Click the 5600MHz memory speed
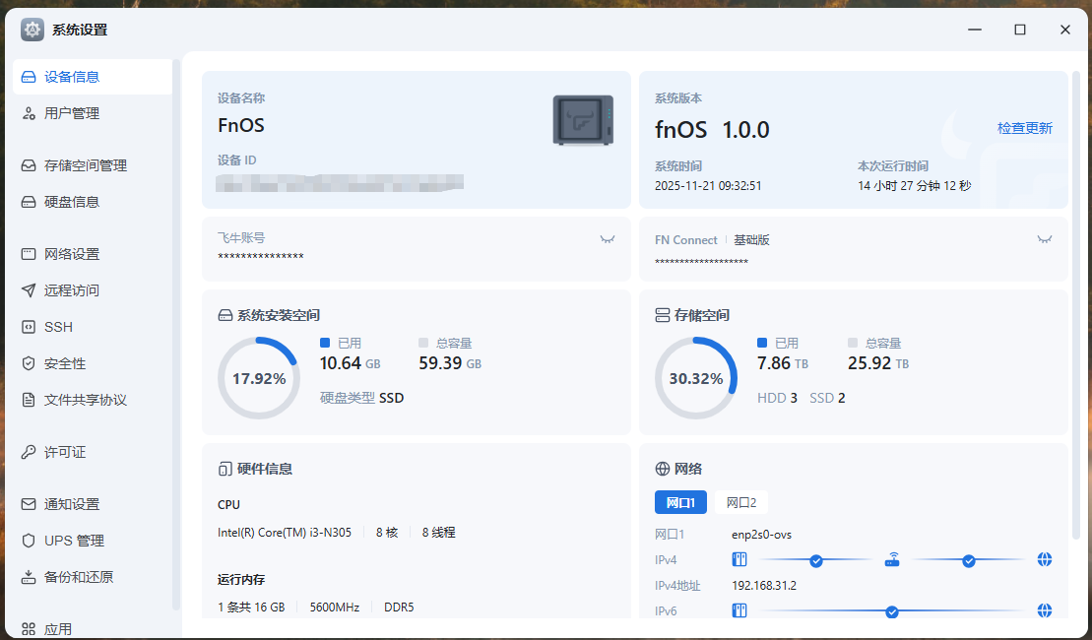 pyautogui.click(x=334, y=608)
